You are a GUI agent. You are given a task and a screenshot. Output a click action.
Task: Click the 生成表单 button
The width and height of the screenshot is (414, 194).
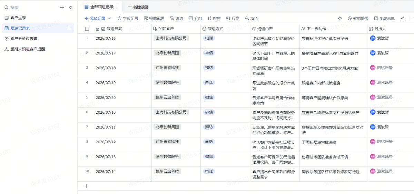[x=384, y=19]
